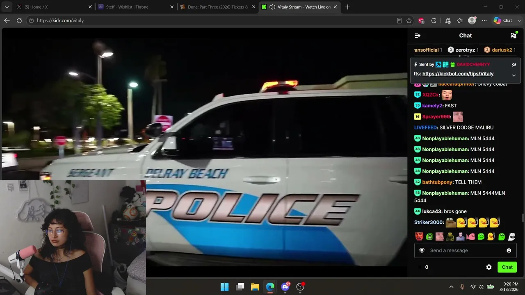Open OBS Studio from the taskbar
Screen dimensions: 525x295
(300, 287)
